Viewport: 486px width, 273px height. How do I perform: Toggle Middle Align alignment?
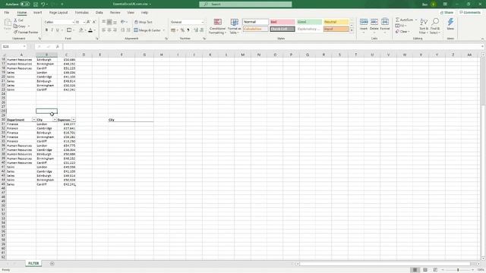(x=109, y=22)
